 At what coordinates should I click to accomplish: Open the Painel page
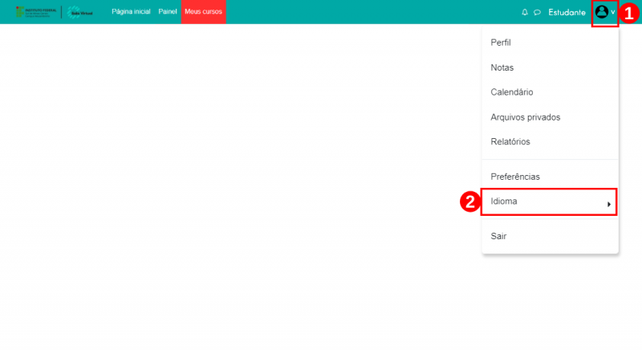click(168, 11)
